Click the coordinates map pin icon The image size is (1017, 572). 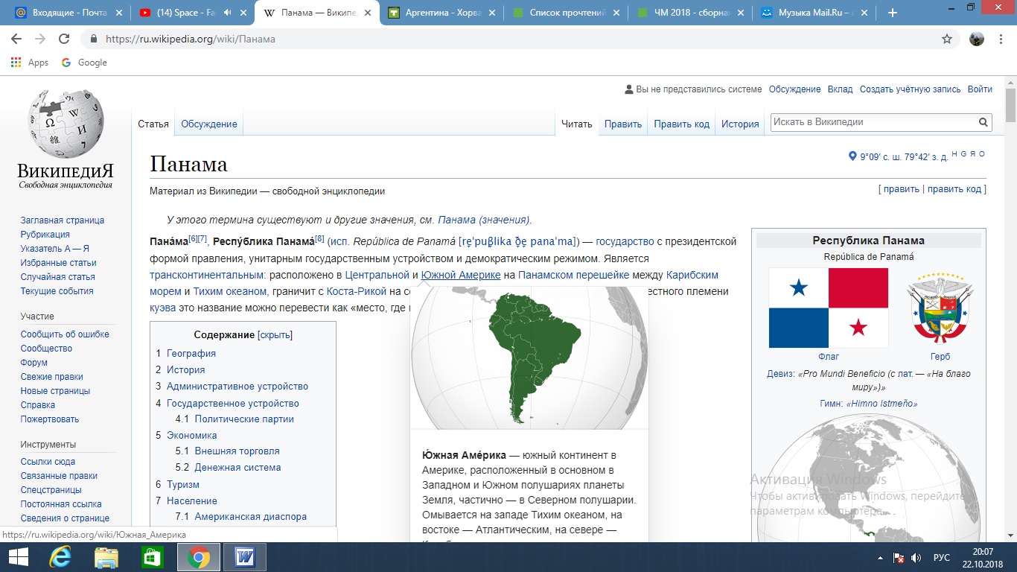pyautogui.click(x=852, y=156)
